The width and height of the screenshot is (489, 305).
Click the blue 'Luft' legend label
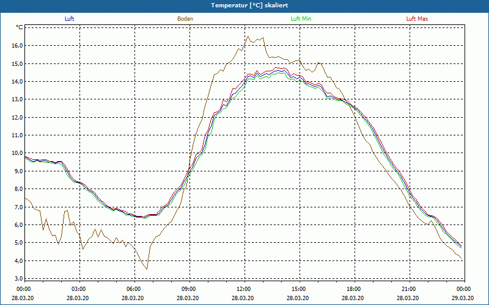[69, 19]
